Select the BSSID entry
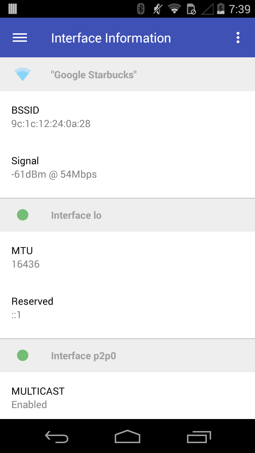Screen dimensions: 255x453 tap(127, 117)
